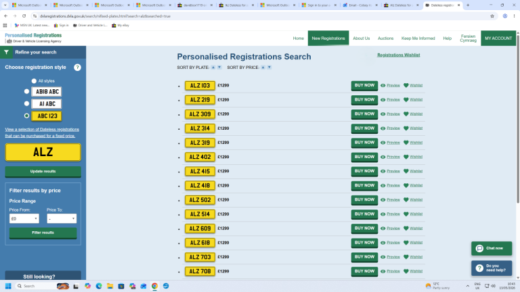Sort plates ascending with the up arrow

(x=213, y=67)
